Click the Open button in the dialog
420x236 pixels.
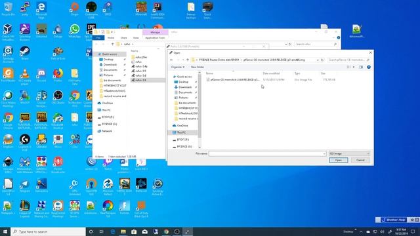click(x=339, y=160)
